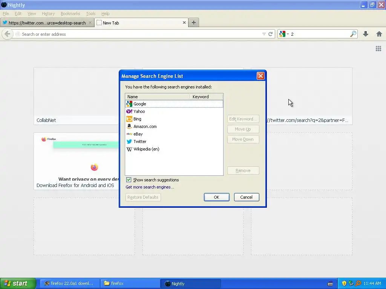
Task: Open the search engine selector dropdown
Action: [x=284, y=34]
